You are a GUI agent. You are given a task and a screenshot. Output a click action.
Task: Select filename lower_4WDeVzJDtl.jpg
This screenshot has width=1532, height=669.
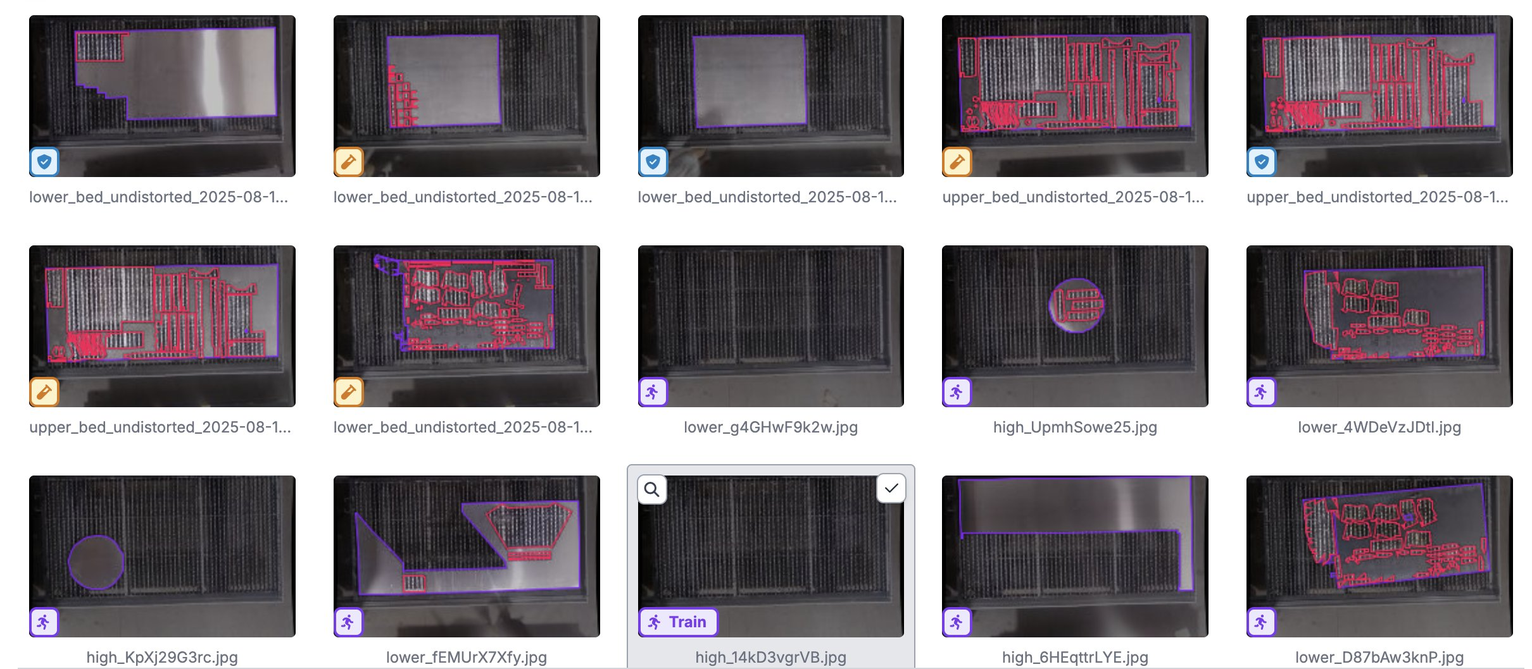[x=1379, y=427]
